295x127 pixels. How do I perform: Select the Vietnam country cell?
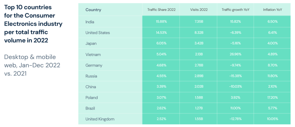(x=93, y=55)
